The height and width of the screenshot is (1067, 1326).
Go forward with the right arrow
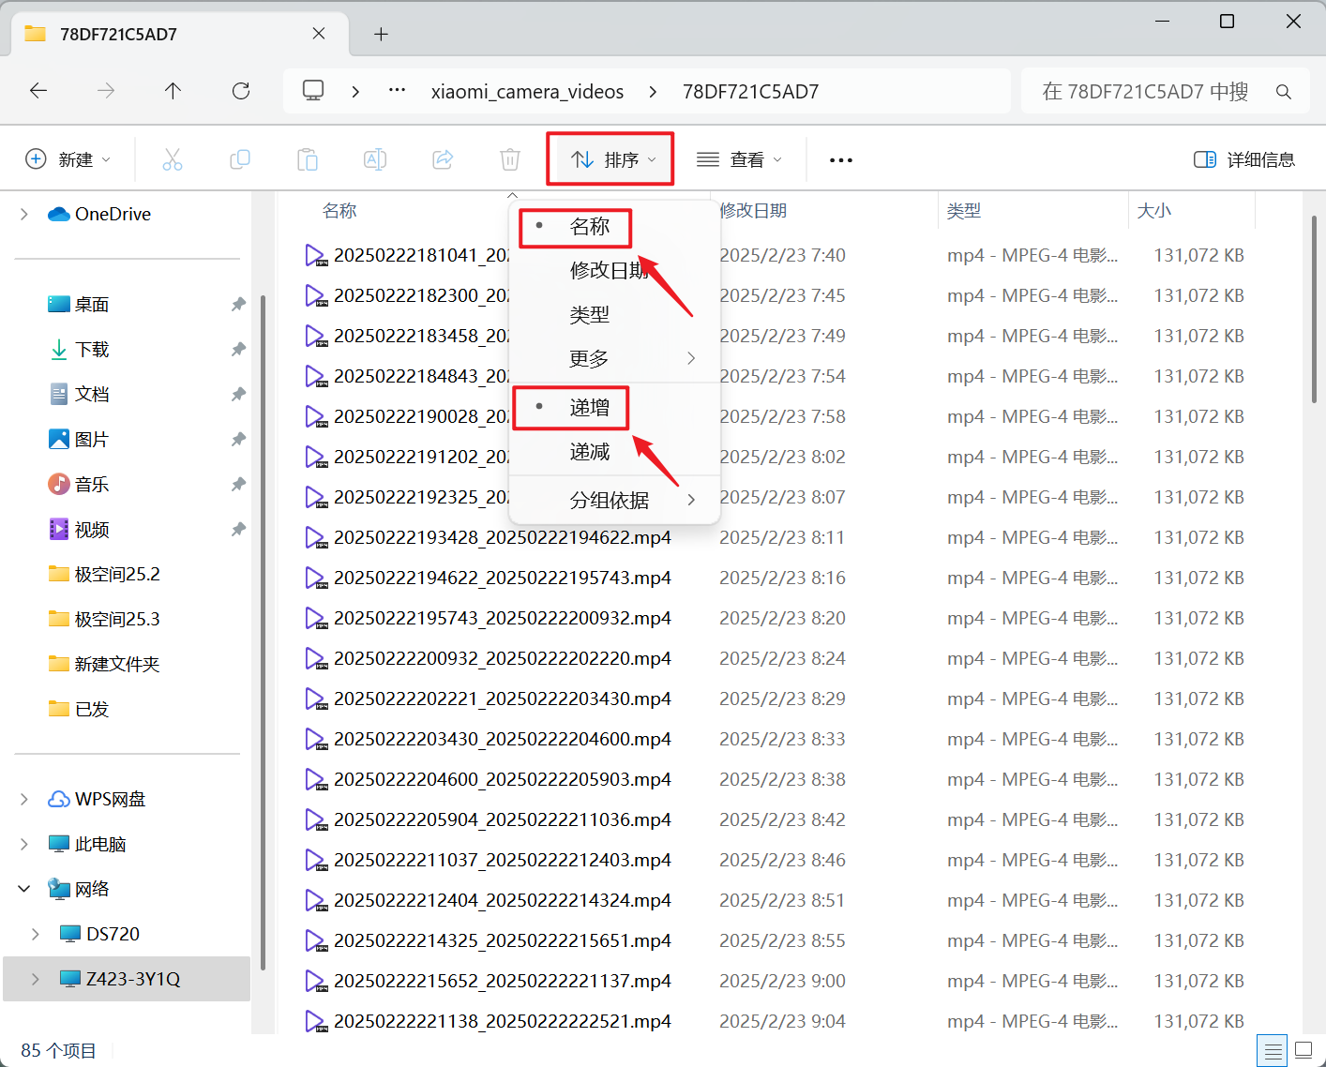[106, 91]
